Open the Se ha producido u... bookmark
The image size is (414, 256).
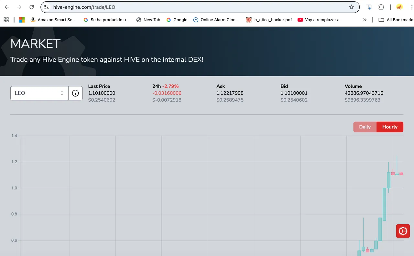pyautogui.click(x=106, y=20)
